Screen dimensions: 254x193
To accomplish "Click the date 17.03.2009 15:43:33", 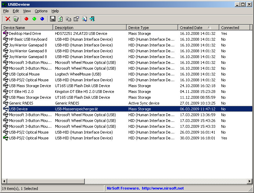I will pos(198,126).
